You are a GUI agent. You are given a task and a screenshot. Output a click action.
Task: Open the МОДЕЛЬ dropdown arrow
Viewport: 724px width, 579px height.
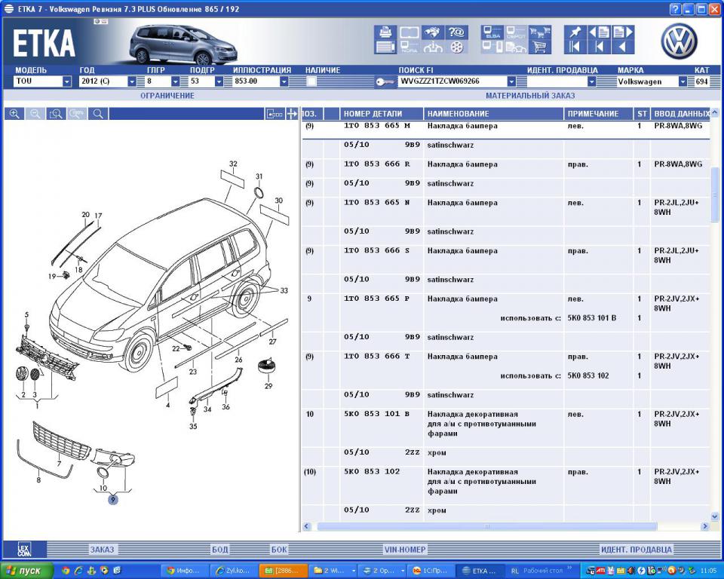67,81
